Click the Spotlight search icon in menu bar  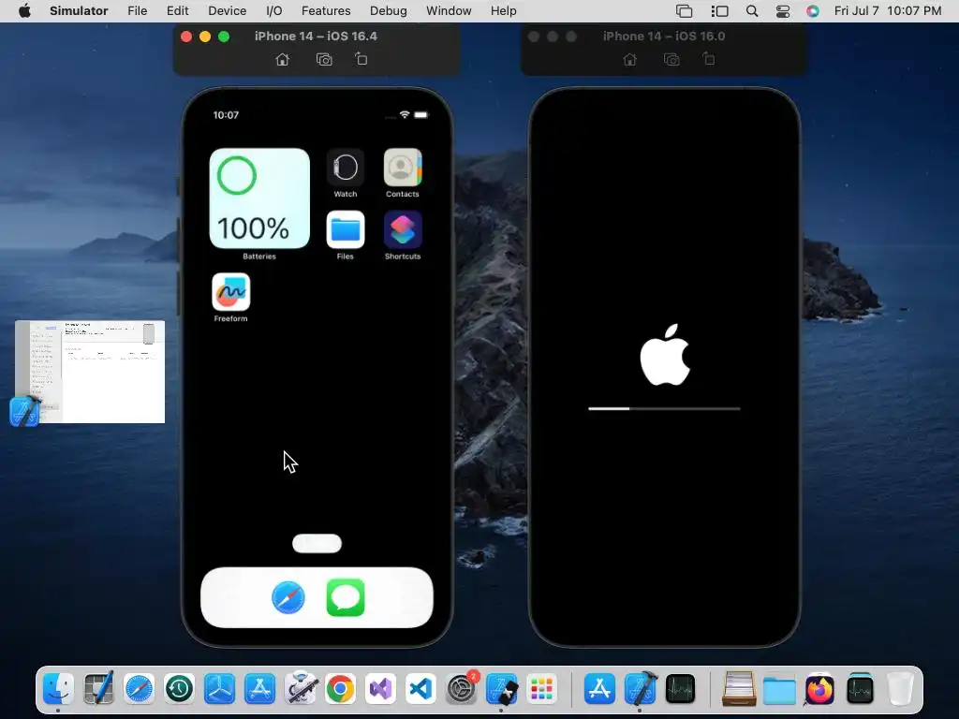752,11
